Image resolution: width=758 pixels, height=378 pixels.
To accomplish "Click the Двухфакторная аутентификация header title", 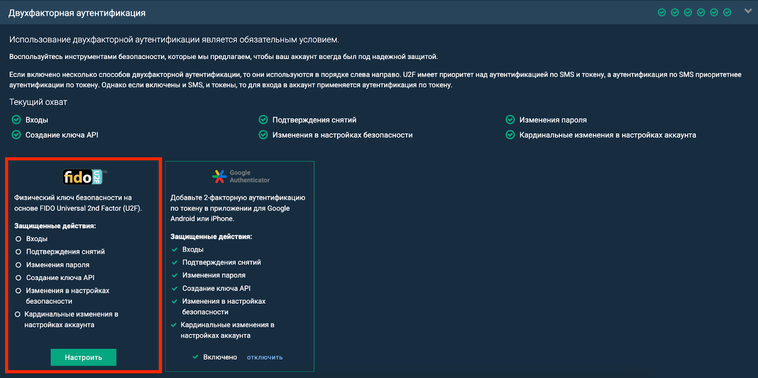I will click(x=77, y=13).
